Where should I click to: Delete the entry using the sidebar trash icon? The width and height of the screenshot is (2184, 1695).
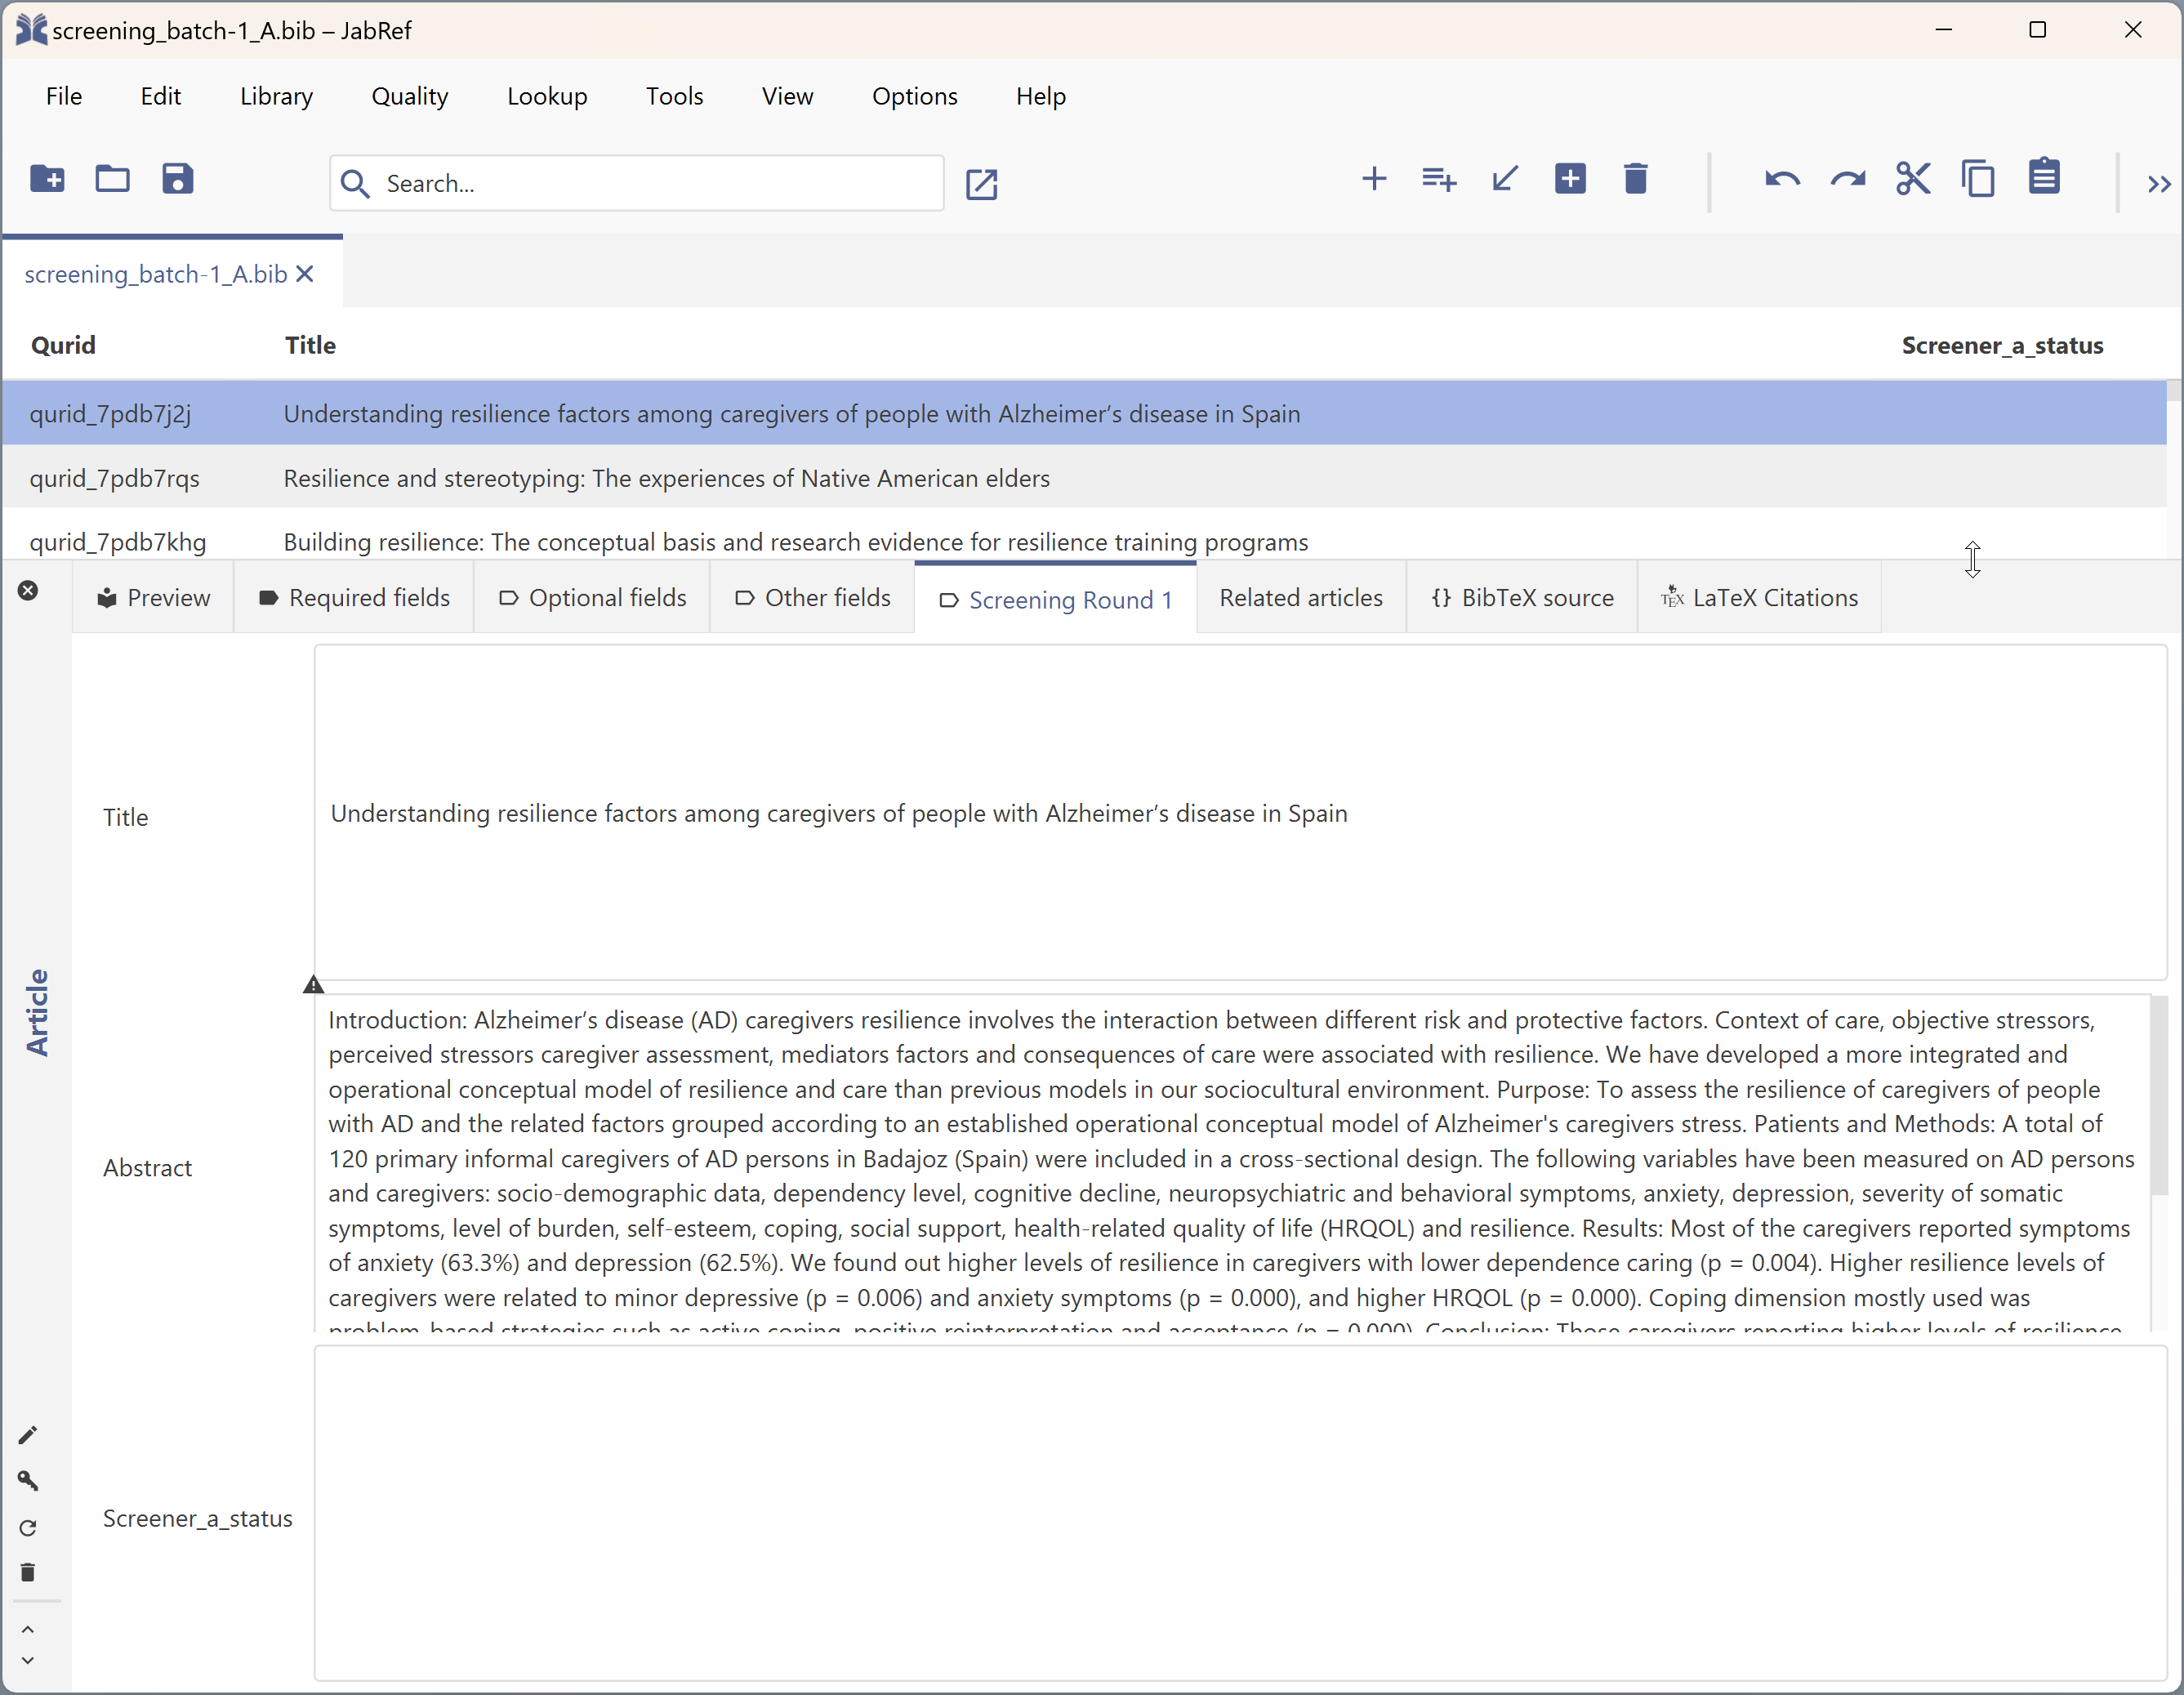pos(28,1573)
